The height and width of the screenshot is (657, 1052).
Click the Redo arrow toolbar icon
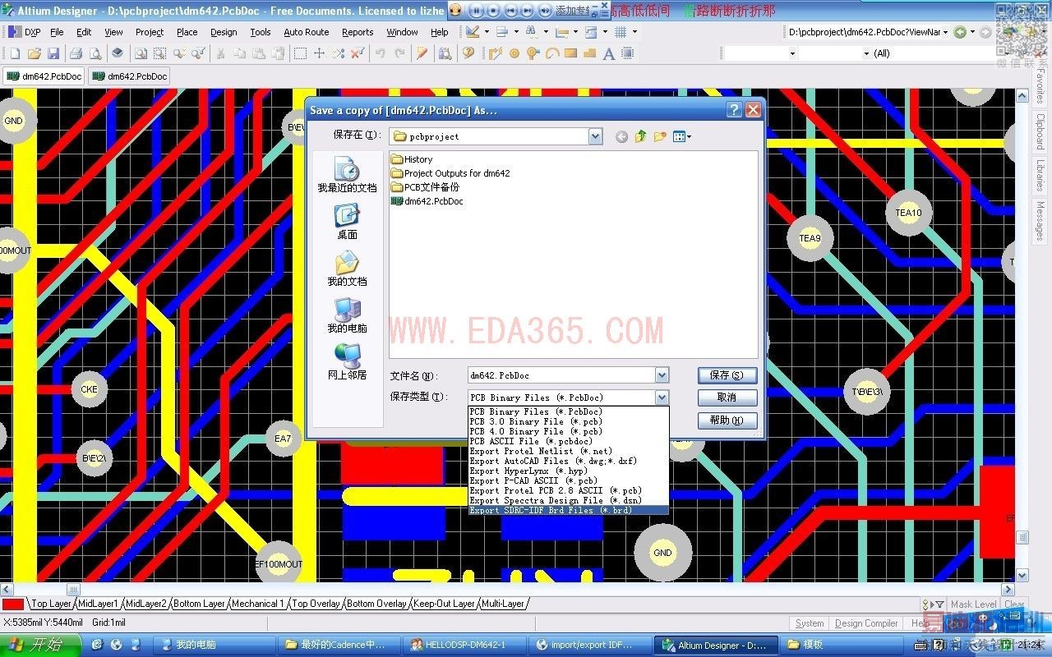(400, 53)
